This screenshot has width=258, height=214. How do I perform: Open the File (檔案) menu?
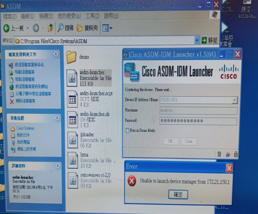(10, 16)
